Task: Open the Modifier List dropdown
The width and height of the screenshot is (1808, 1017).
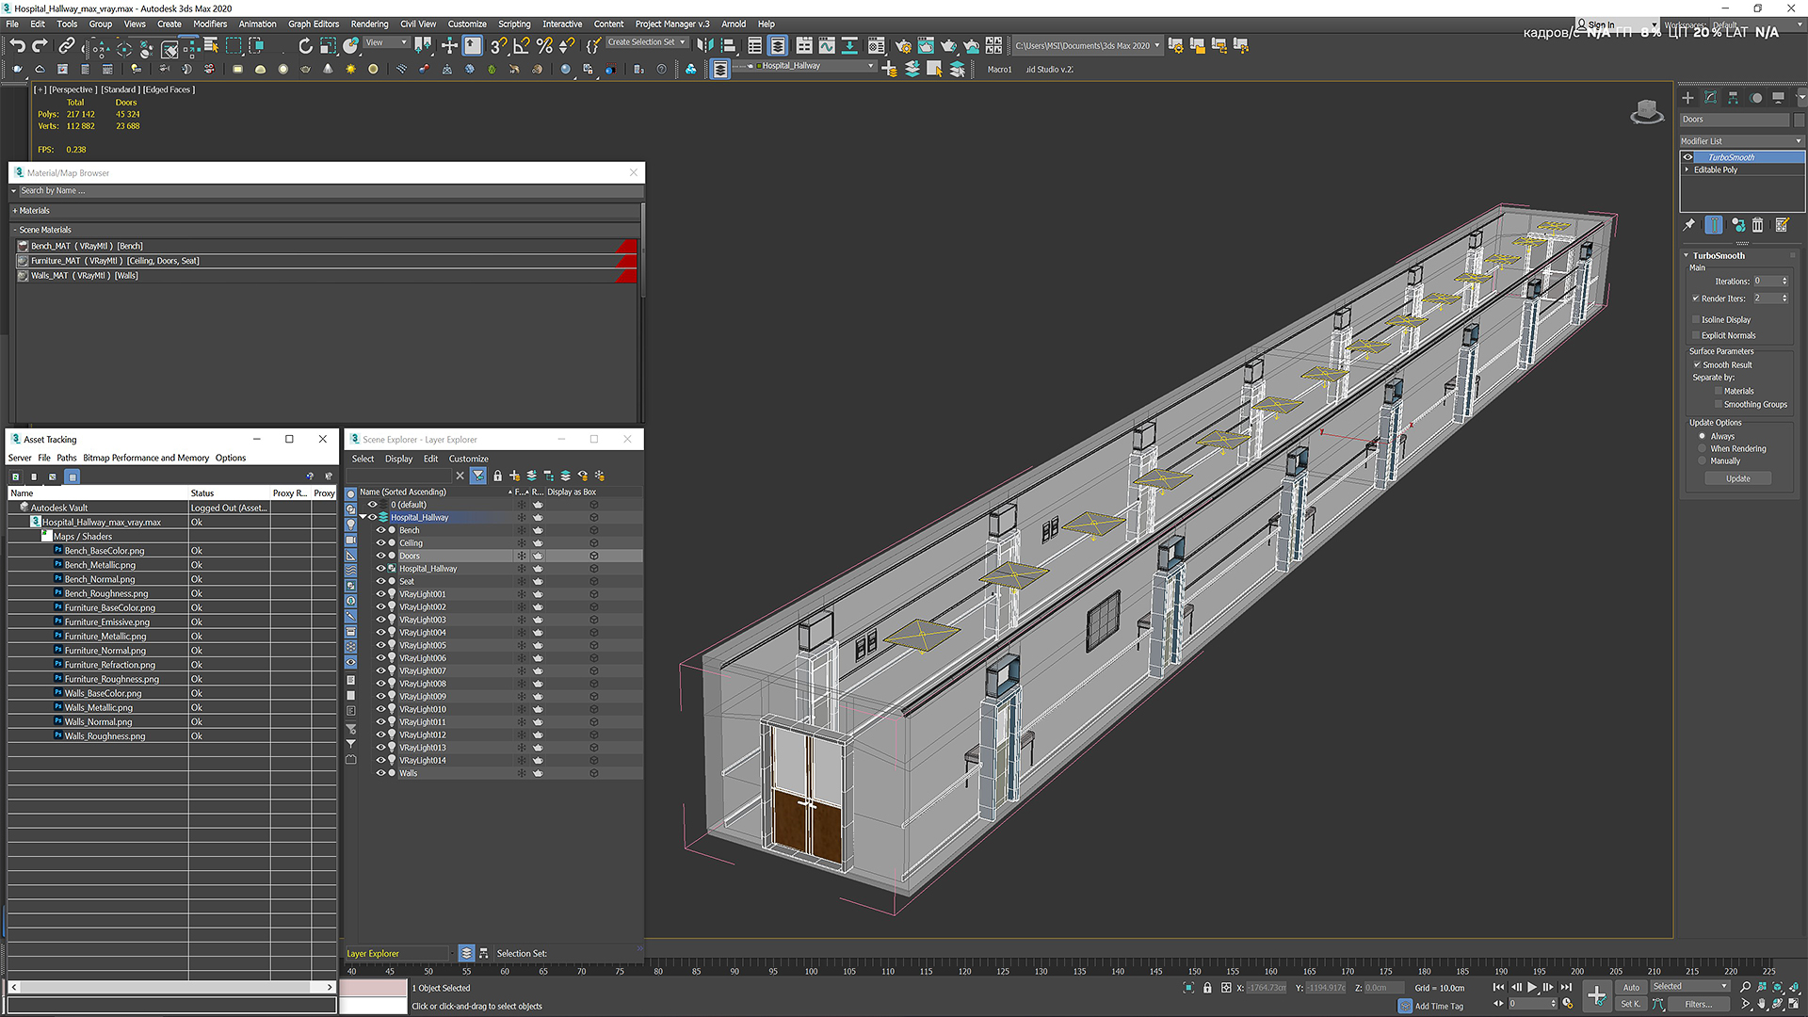Action: click(1741, 141)
